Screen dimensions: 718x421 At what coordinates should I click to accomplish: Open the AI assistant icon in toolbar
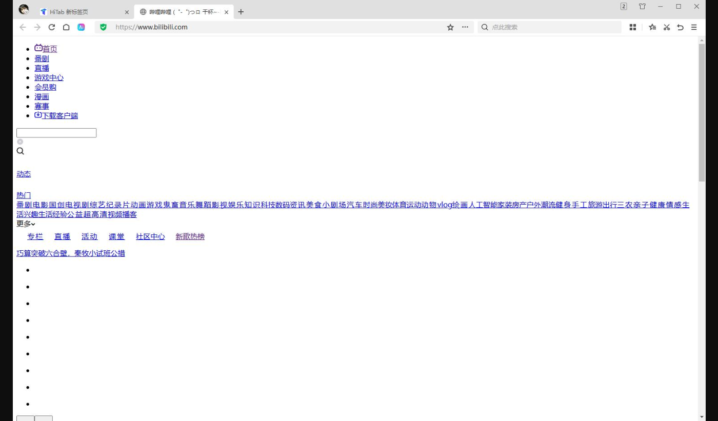pyautogui.click(x=81, y=27)
